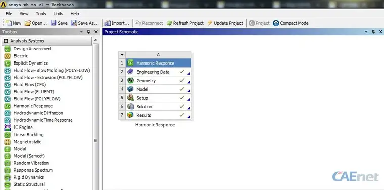384x190 pixels.
Task: Open Toolbox panel options dropdown arrow
Action: tap(81, 32)
